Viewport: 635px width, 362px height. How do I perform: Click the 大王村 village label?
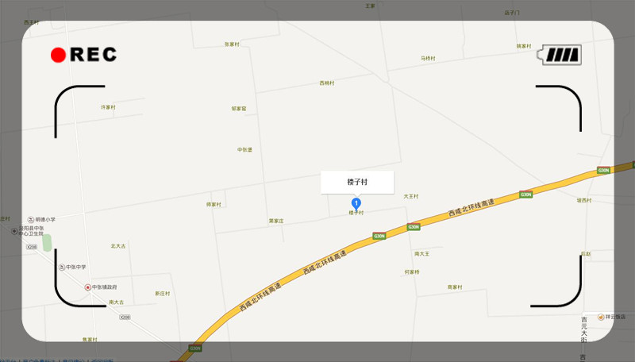[410, 196]
